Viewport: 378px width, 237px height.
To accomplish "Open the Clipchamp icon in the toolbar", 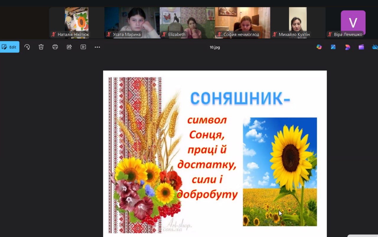I will coord(347,47).
